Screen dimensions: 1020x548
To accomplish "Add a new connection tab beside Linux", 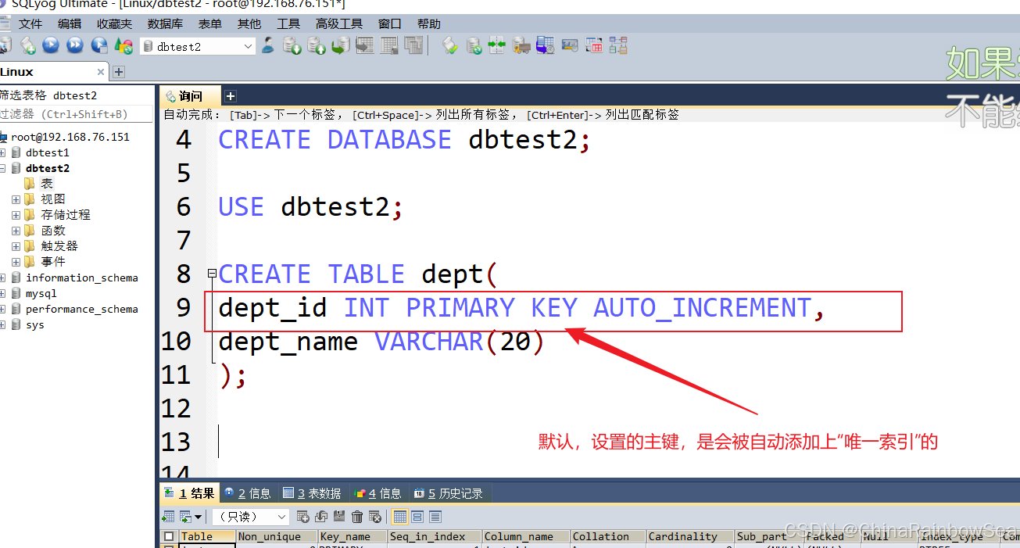I will click(x=119, y=72).
